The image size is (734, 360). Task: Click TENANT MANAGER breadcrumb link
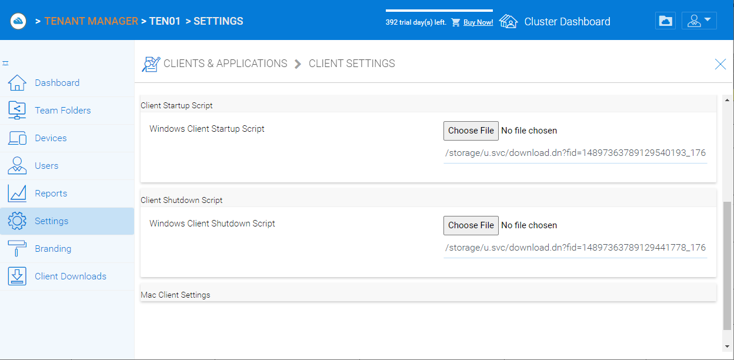point(91,21)
